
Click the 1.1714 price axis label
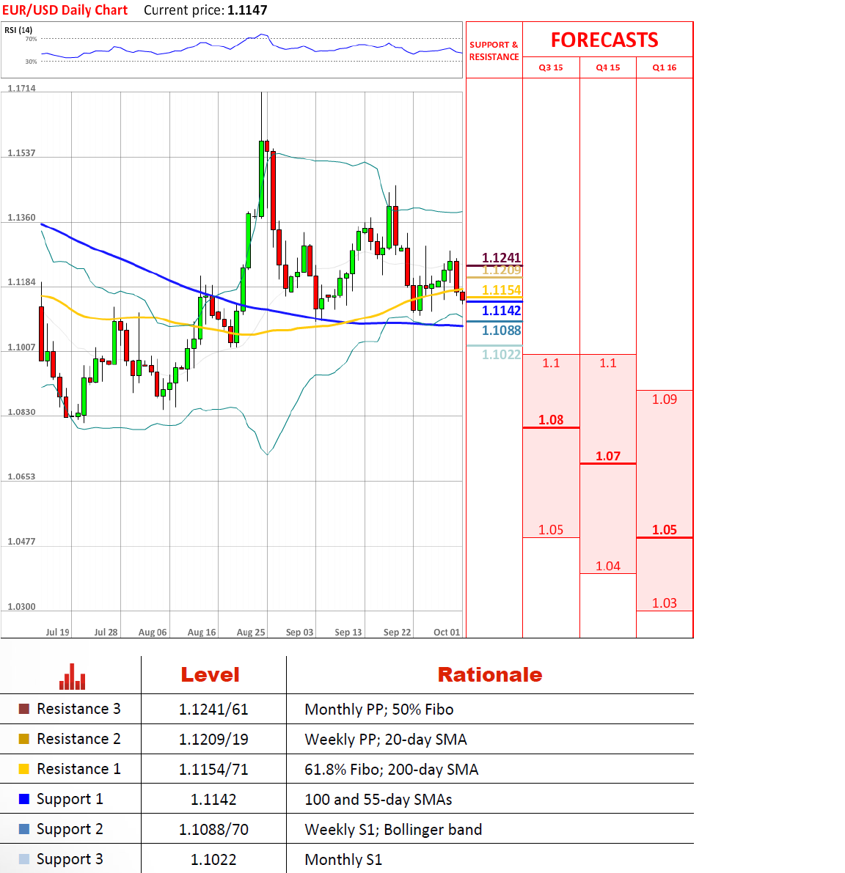21,88
